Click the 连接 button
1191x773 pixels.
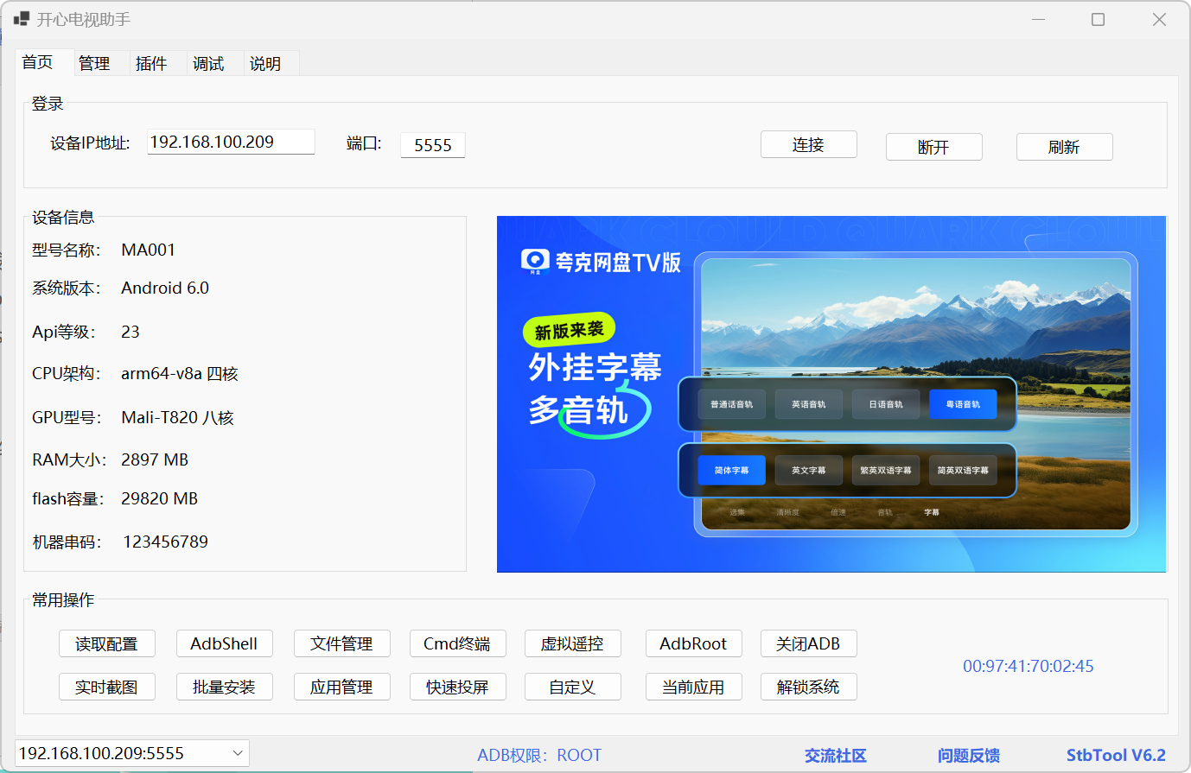pyautogui.click(x=809, y=145)
